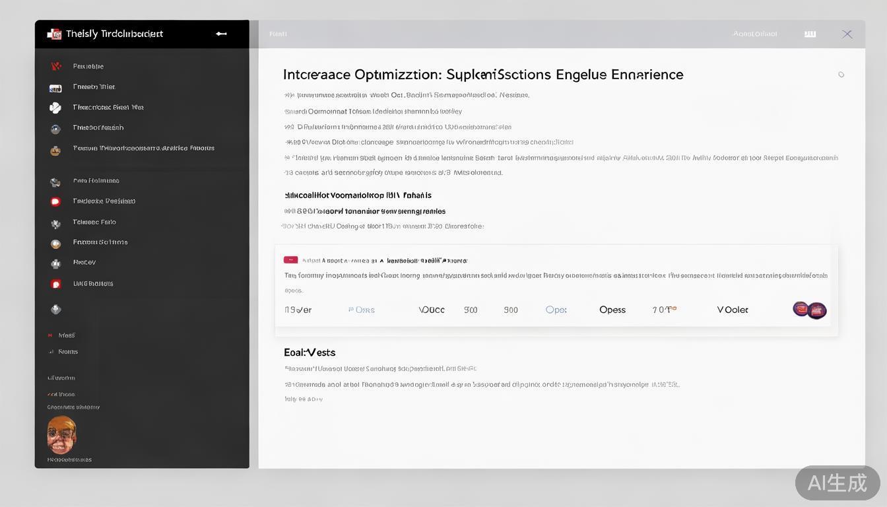The width and height of the screenshot is (887, 507).
Task: Close the panel with the top-right X
Action: 847,34
